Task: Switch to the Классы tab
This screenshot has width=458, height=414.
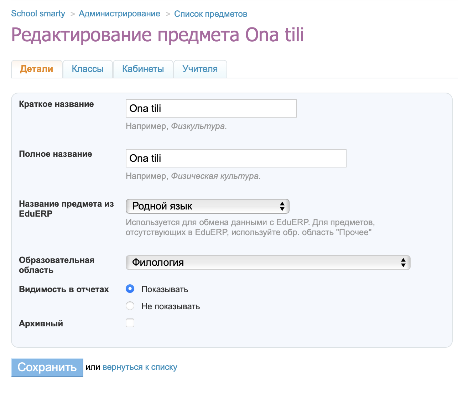Action: click(88, 69)
